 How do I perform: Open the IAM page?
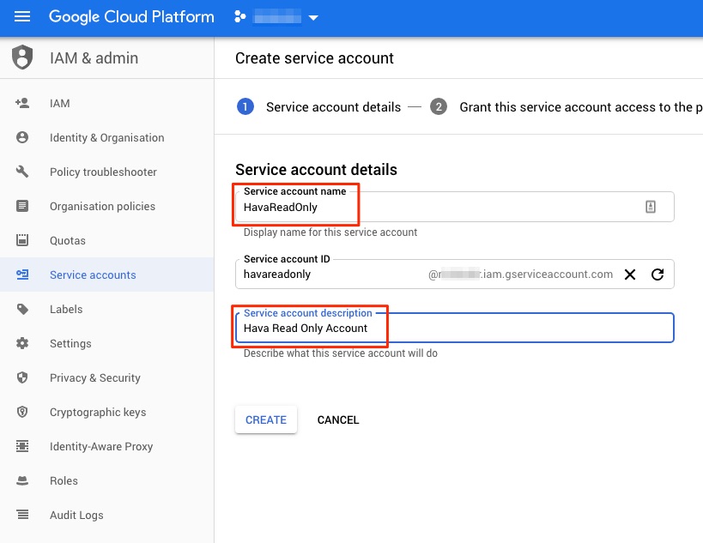click(x=106, y=103)
